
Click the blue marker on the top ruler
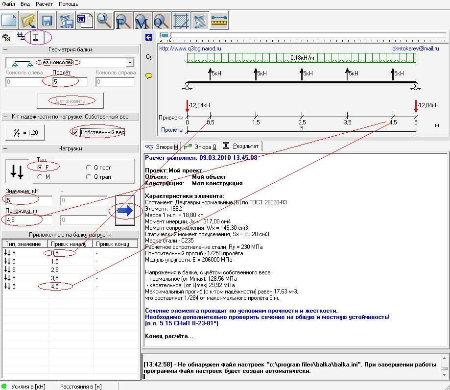click(164, 35)
